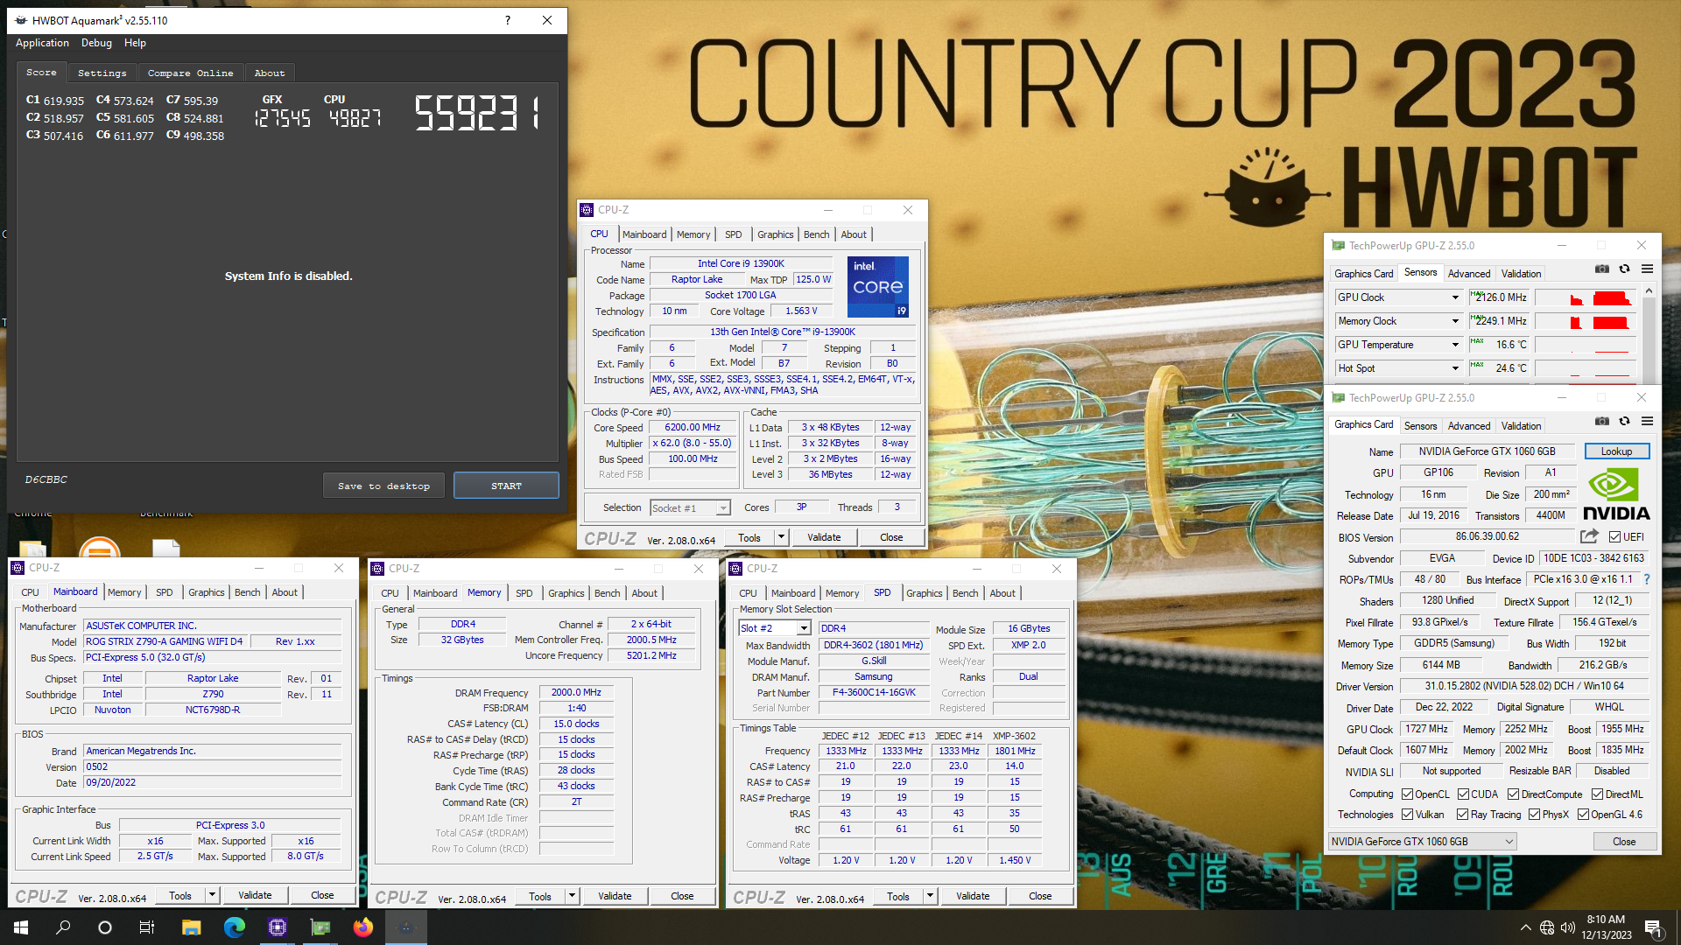Switch to GPU-Z via its taskbar icon
Screen dimensions: 1681x945
320,927
